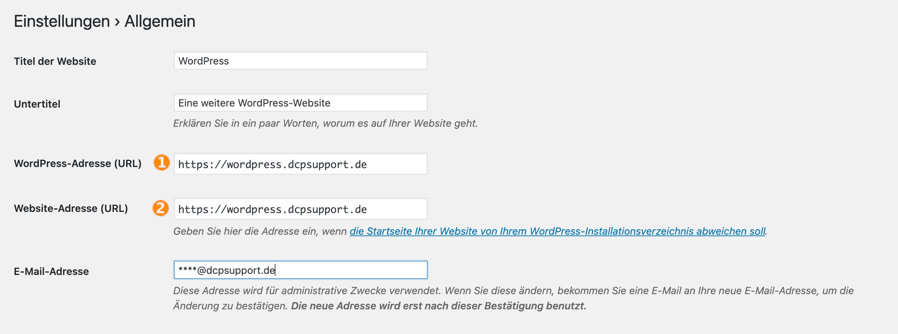The width and height of the screenshot is (898, 334).
Task: Focus the Titel der Website text field
Action: pyautogui.click(x=300, y=60)
